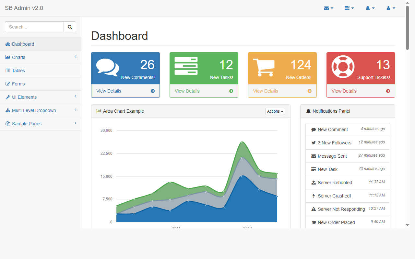The height and width of the screenshot is (259, 415).
Task: Click the scrollbar down arrow
Action: 407,225
